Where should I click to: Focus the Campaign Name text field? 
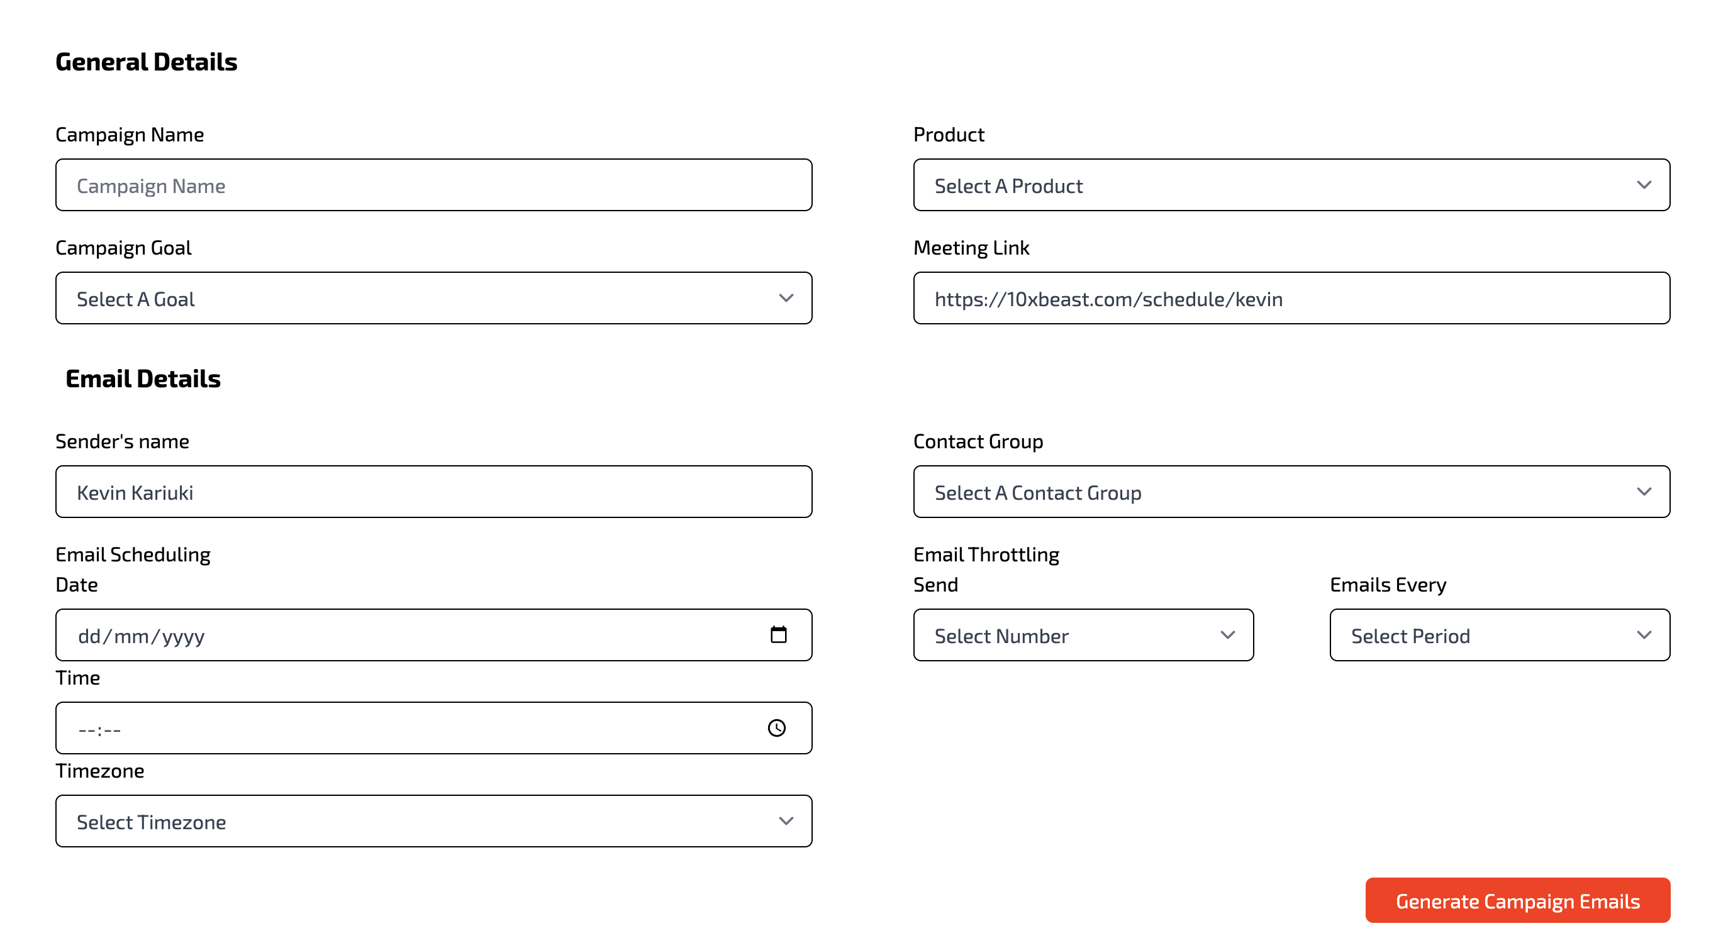click(433, 185)
